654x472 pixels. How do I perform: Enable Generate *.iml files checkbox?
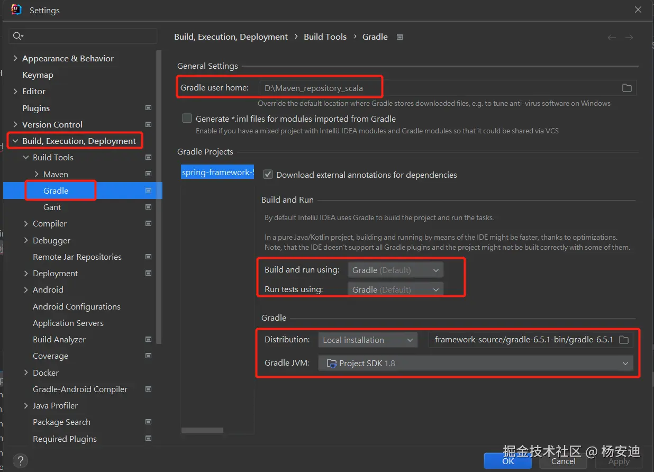point(187,119)
